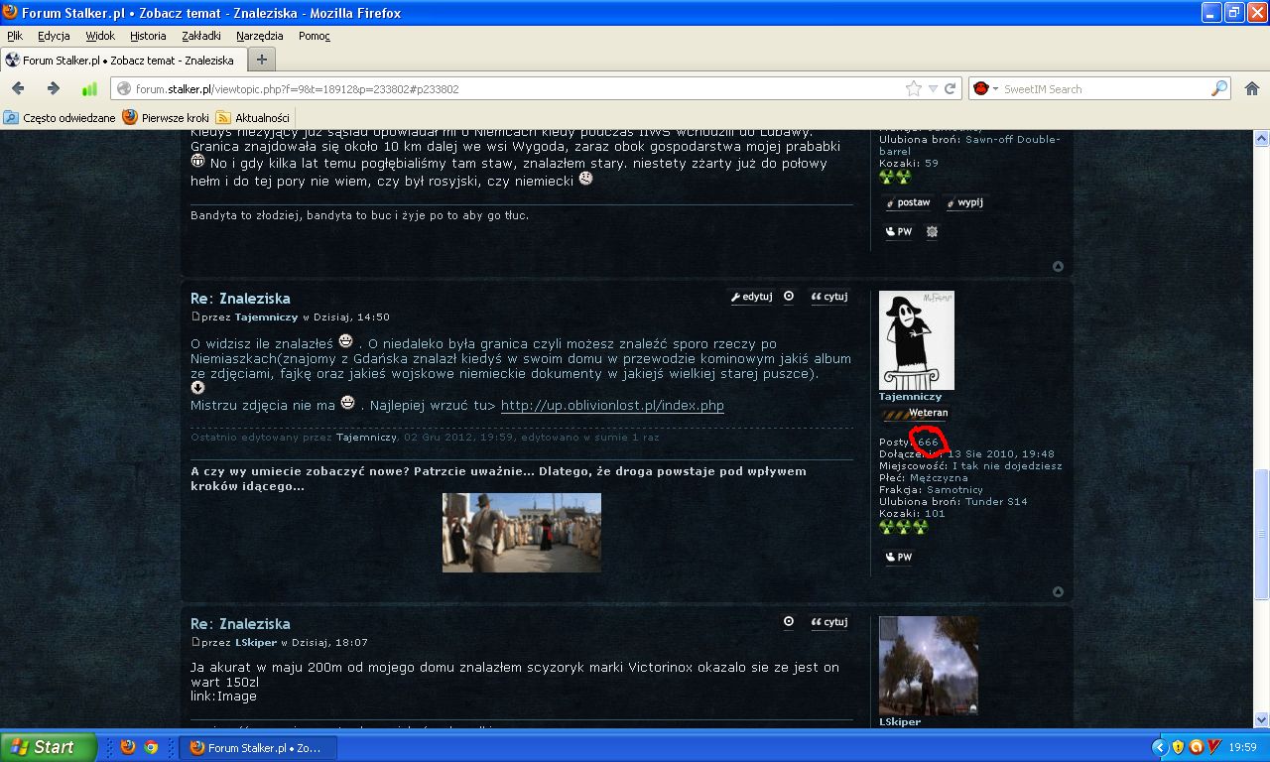Go forward with the browser forward arrow
Image resolution: width=1270 pixels, height=762 pixels.
[54, 88]
